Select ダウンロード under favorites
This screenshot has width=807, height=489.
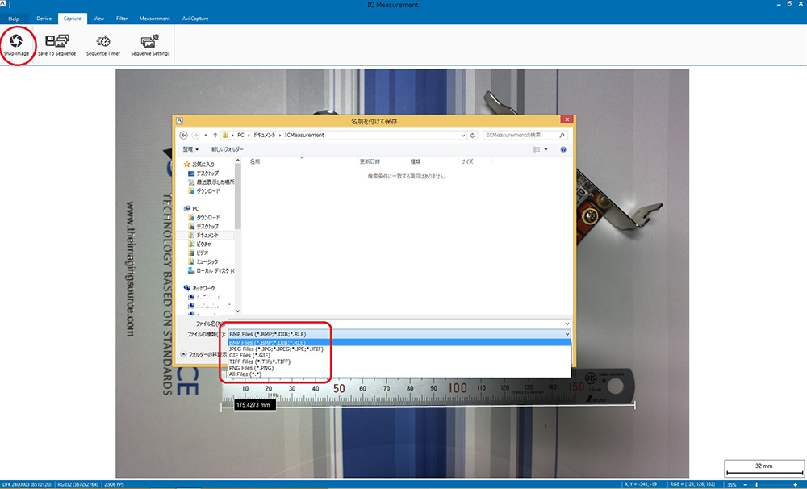204,191
